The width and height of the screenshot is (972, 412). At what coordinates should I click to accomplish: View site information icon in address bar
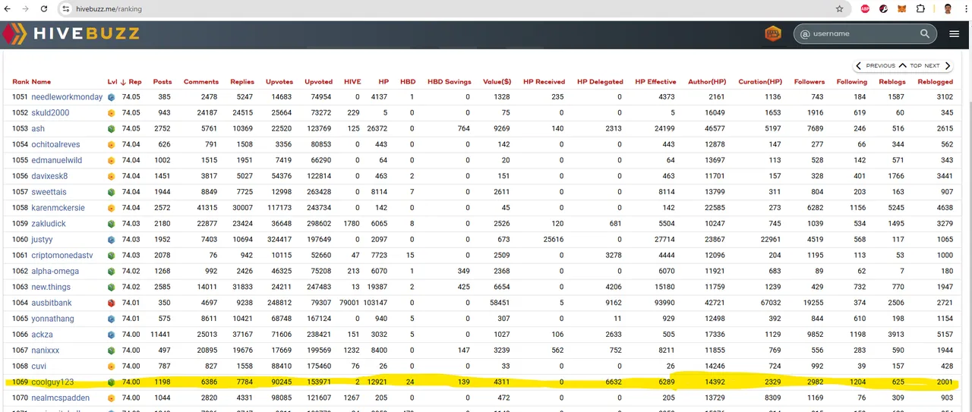pos(67,9)
